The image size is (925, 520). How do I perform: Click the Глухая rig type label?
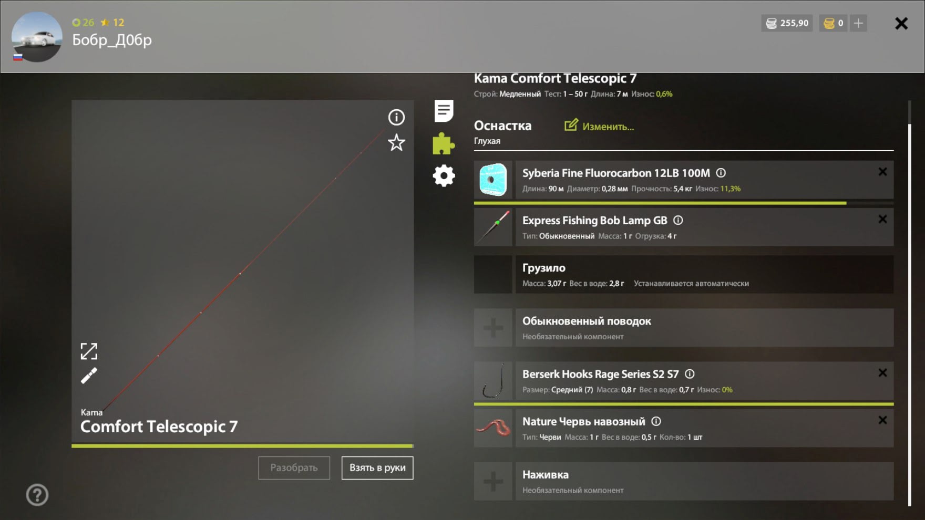tap(487, 141)
